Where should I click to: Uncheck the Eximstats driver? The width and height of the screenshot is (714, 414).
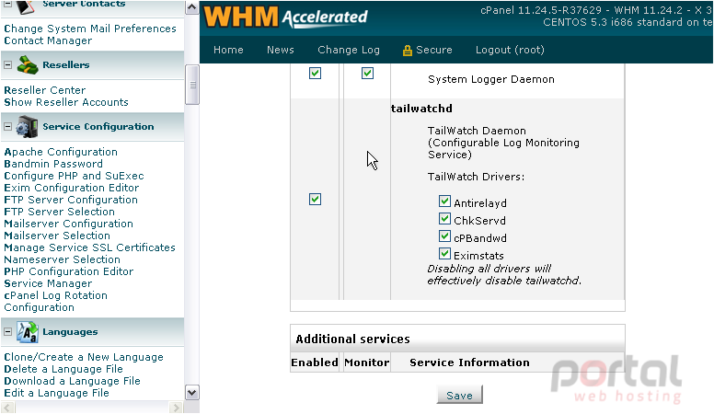[445, 253]
